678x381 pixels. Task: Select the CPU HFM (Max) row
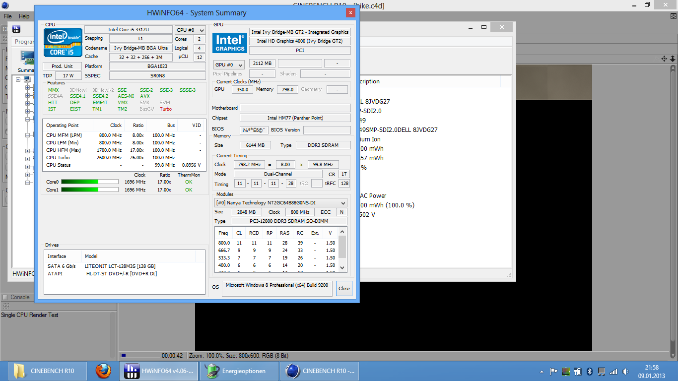(124, 150)
